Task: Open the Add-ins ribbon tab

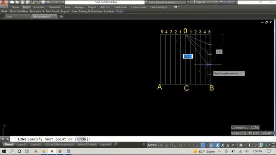Action: [105, 7]
